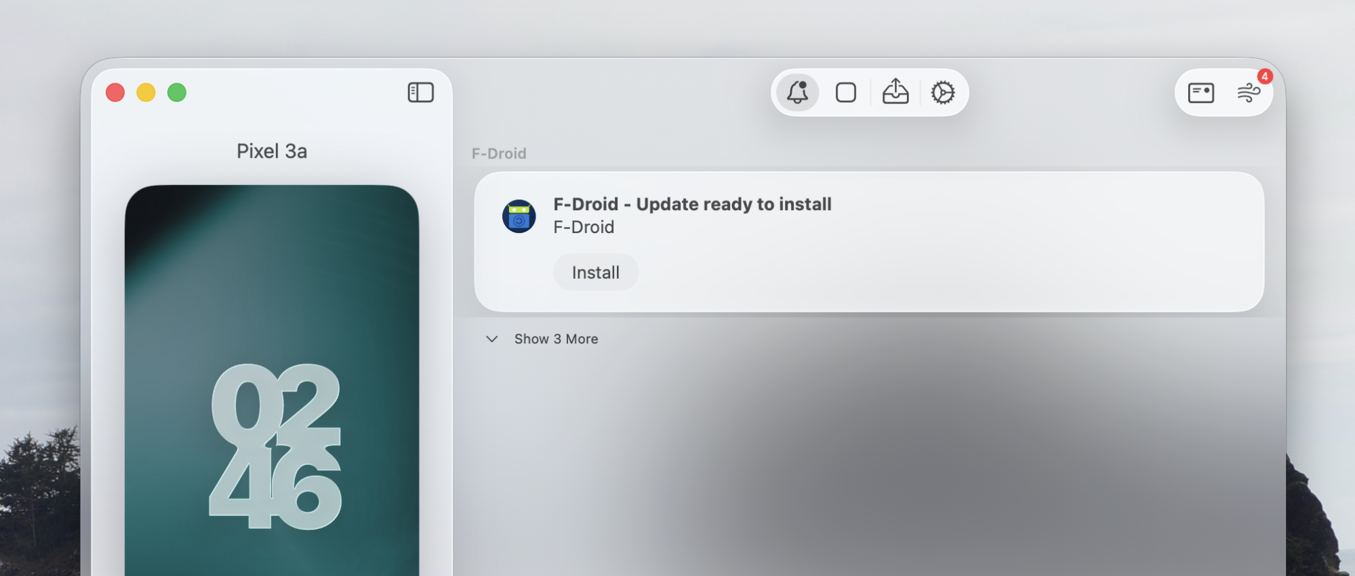Open the notifications tab bell icon
Viewport: 1355px width, 576px height.
click(798, 92)
